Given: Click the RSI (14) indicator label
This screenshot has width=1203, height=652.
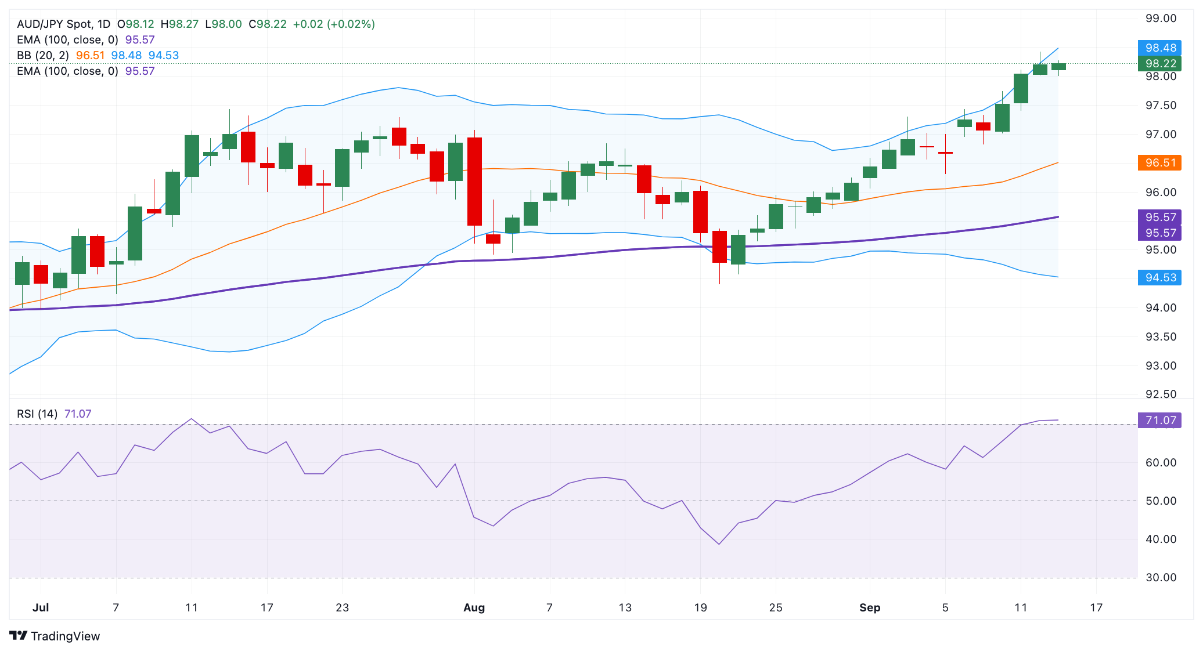Looking at the screenshot, I should pyautogui.click(x=37, y=414).
